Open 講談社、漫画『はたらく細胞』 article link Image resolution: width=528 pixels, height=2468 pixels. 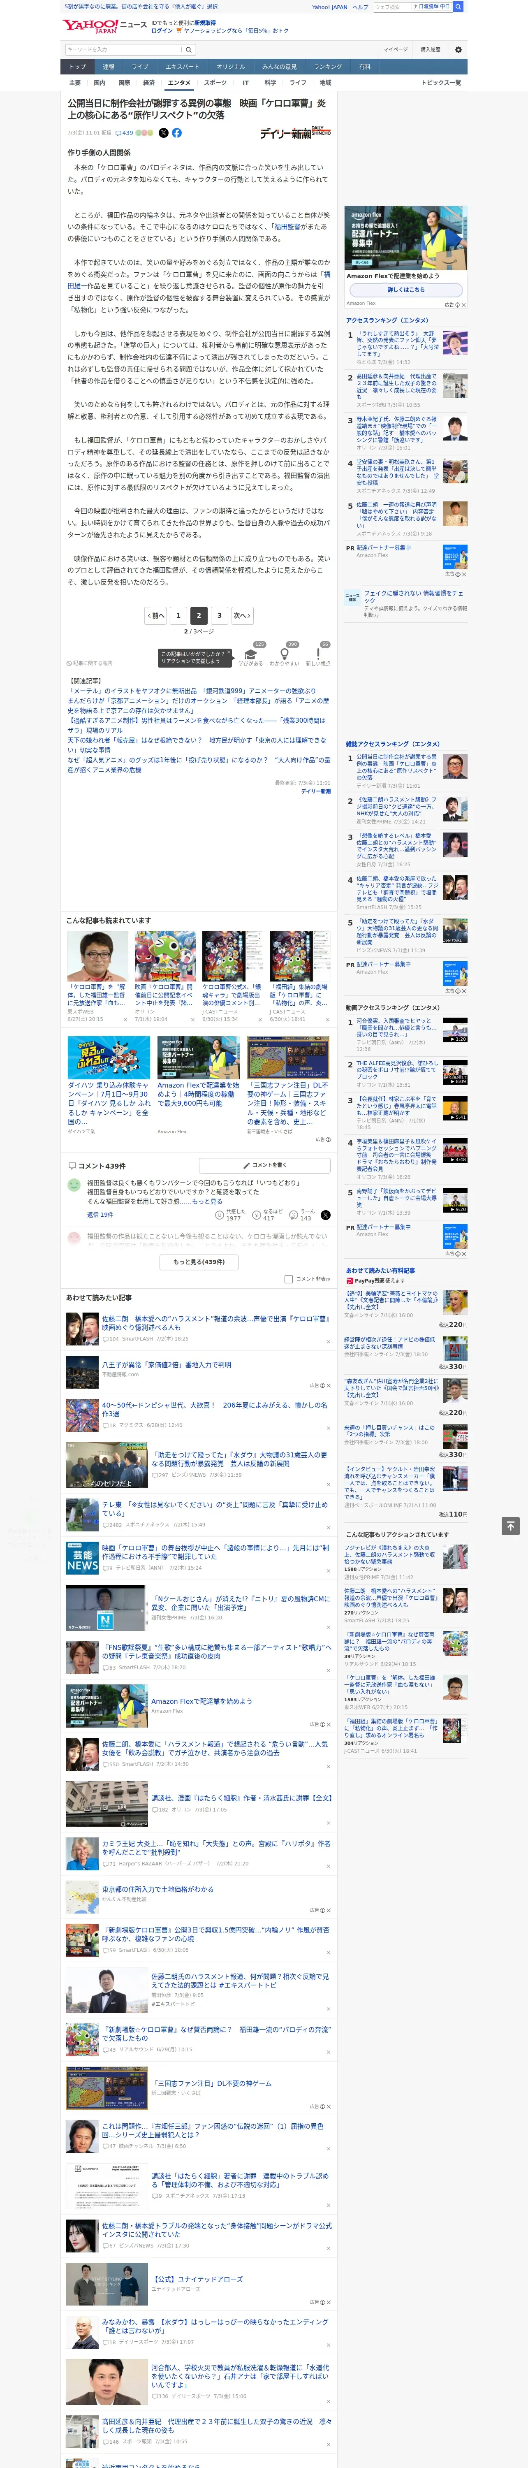click(241, 1798)
